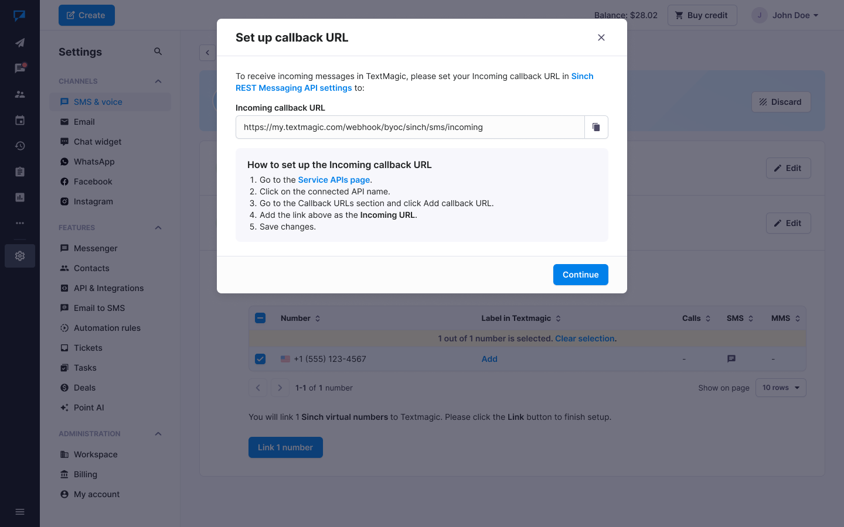Select the WhatsApp channel icon
The image size is (844, 527).
[64, 162]
